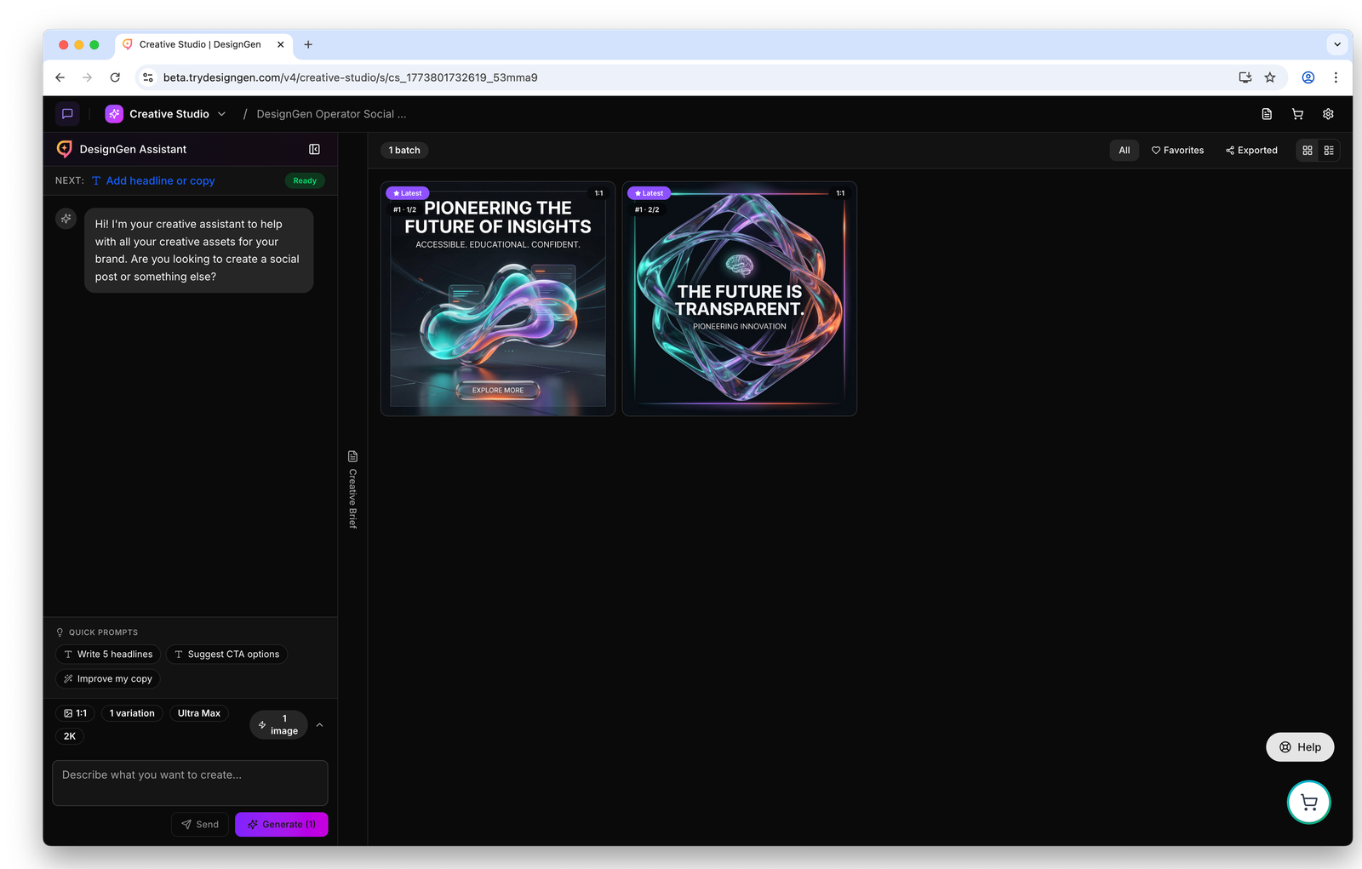Click the floating cart button
The image size is (1362, 869).
1308,802
